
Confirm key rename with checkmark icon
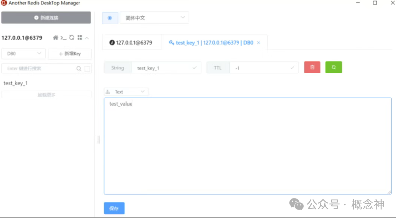coord(194,68)
